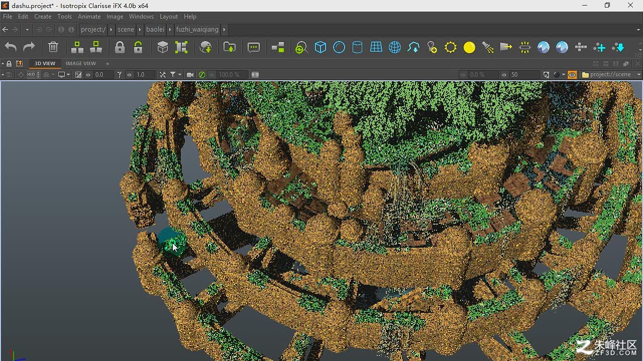
Task: Create a polybox with the blue cube icon
Action: tap(320, 47)
